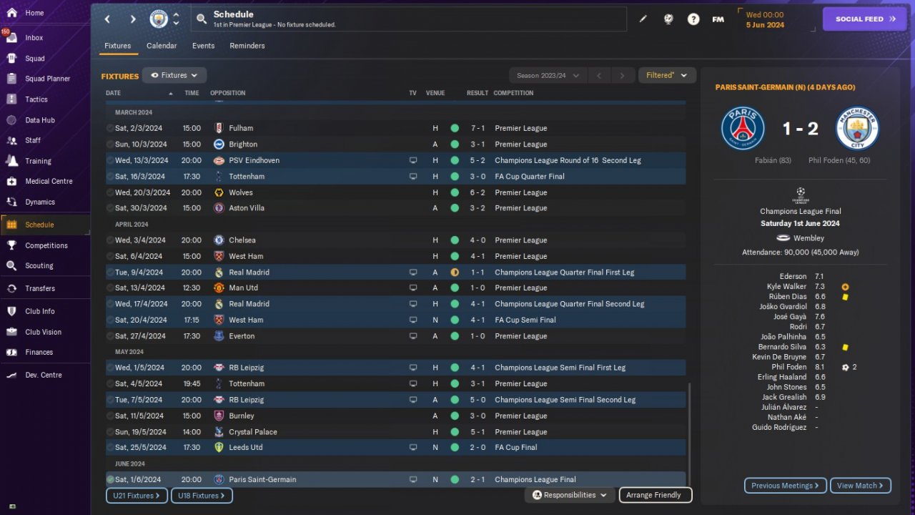Toggle reminder circle for Chelsea fixture
The image size is (915, 515).
110,240
